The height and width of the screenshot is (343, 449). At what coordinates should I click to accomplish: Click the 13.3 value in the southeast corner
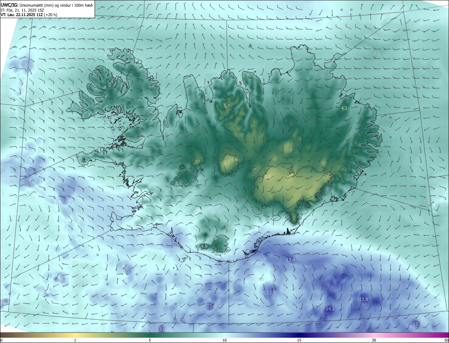pyautogui.click(x=417, y=324)
